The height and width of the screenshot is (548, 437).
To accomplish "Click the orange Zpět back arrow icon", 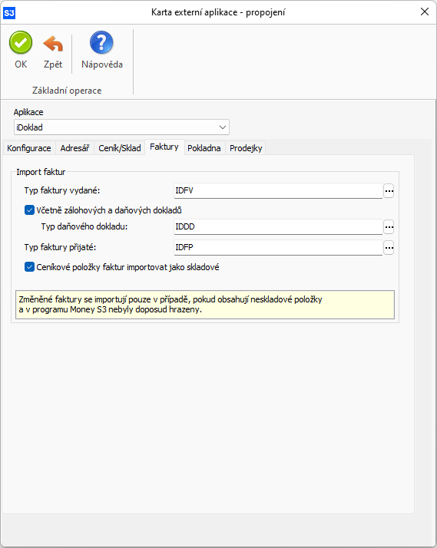I will (53, 44).
